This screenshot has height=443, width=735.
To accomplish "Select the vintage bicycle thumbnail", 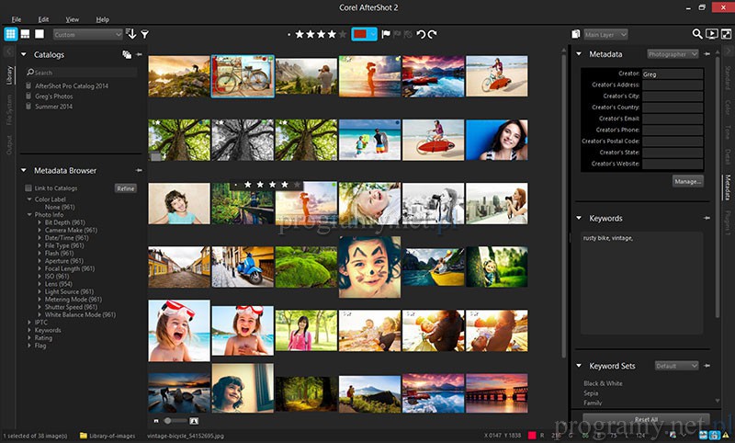I will pyautogui.click(x=242, y=75).
